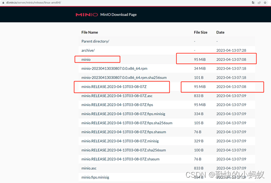
Task: Open the RELEASE .fips.sha256sum file
Action: click(x=127, y=123)
